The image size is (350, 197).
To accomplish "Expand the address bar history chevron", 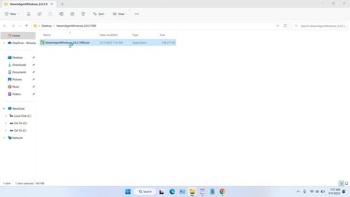I will click(277, 26).
